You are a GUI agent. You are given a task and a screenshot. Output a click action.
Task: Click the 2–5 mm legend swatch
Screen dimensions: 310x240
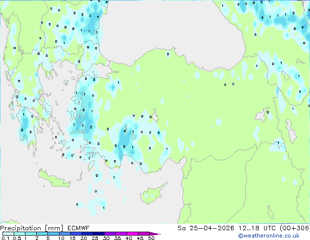42,234
